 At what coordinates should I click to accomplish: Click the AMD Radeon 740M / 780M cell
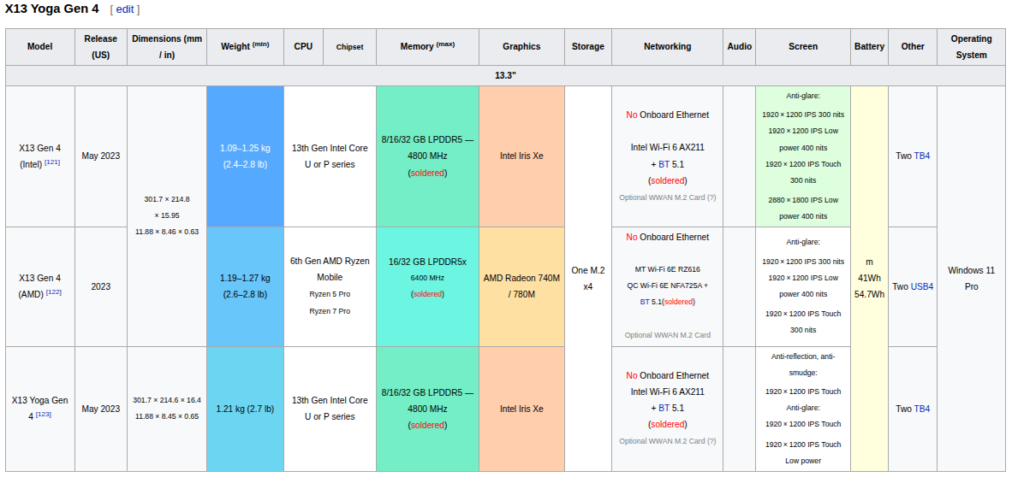[x=521, y=286]
